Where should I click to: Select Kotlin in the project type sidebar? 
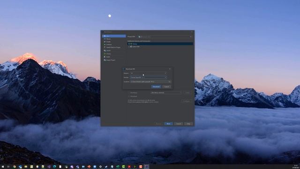pyautogui.click(x=114, y=57)
